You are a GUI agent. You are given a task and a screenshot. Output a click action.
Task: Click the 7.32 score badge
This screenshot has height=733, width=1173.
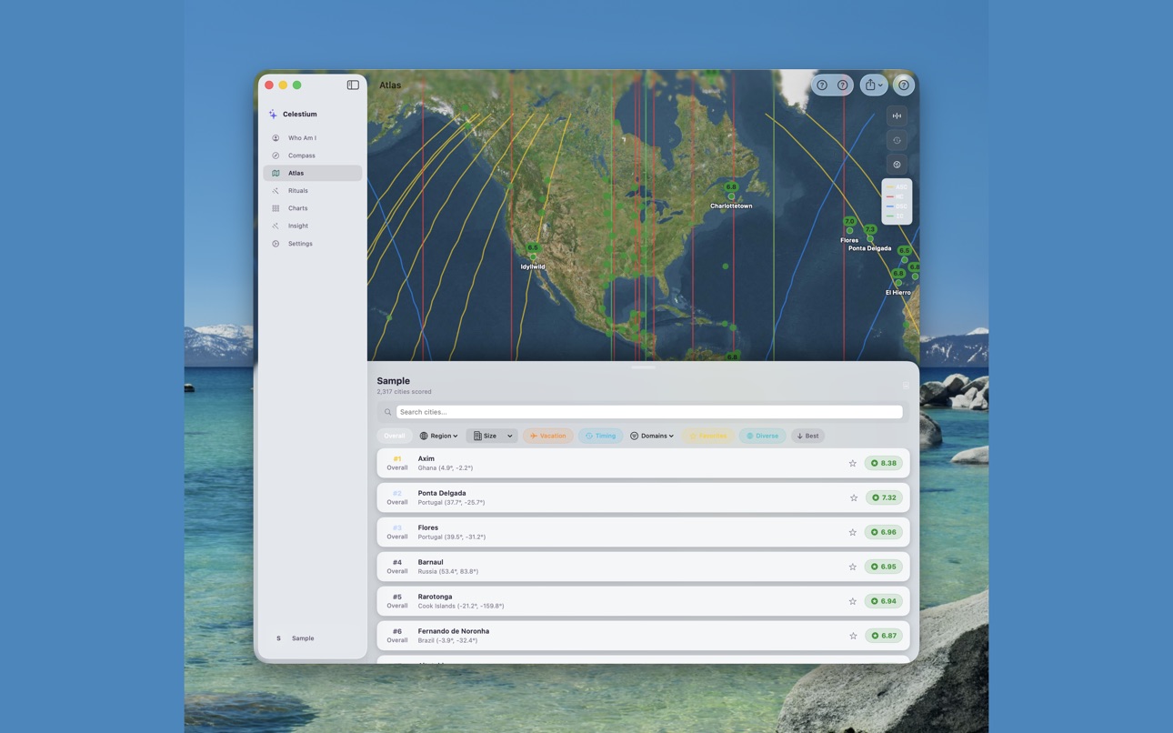pos(883,497)
